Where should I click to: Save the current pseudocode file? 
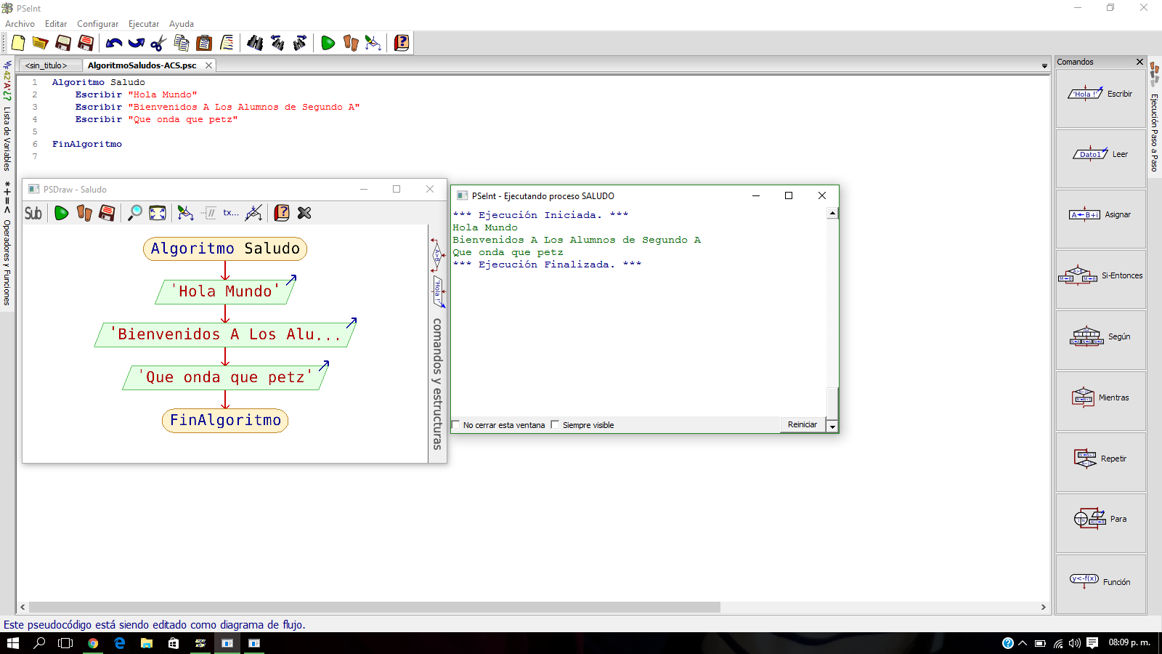pos(63,43)
